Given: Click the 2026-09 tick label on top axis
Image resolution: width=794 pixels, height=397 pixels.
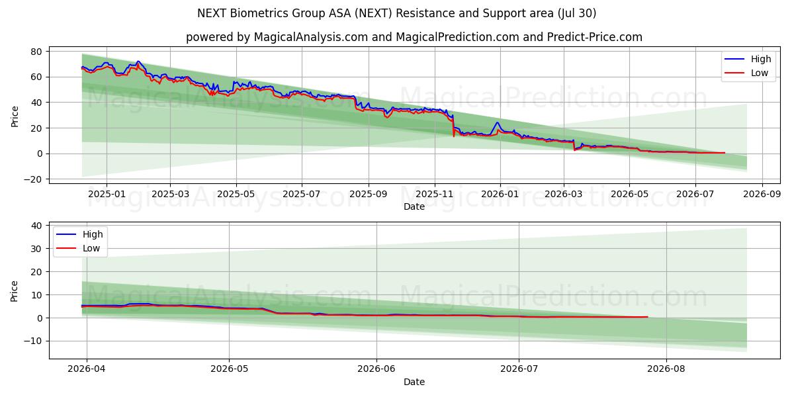Looking at the screenshot, I should pos(762,195).
